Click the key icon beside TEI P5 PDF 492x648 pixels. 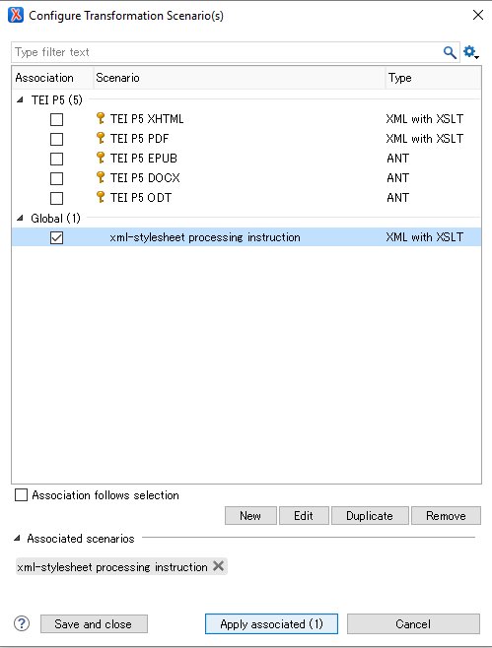click(101, 138)
